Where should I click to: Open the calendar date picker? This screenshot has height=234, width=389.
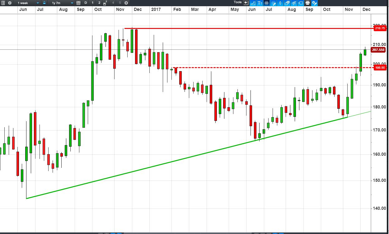[78, 3]
